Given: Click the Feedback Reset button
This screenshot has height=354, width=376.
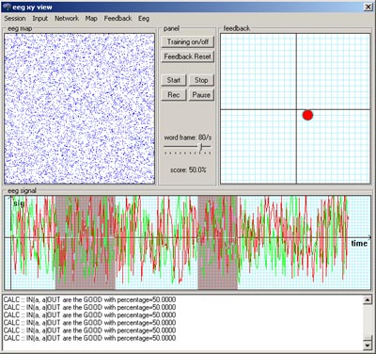Looking at the screenshot, I should click(x=187, y=56).
